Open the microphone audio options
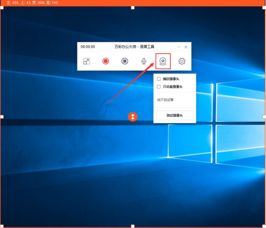266x228 pixels. coord(144,61)
